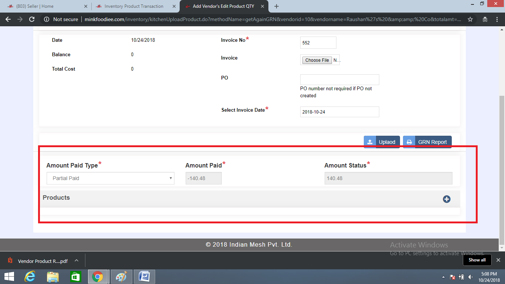Viewport: 505px width, 284px height.
Task: Go back to previous page
Action: 8,19
